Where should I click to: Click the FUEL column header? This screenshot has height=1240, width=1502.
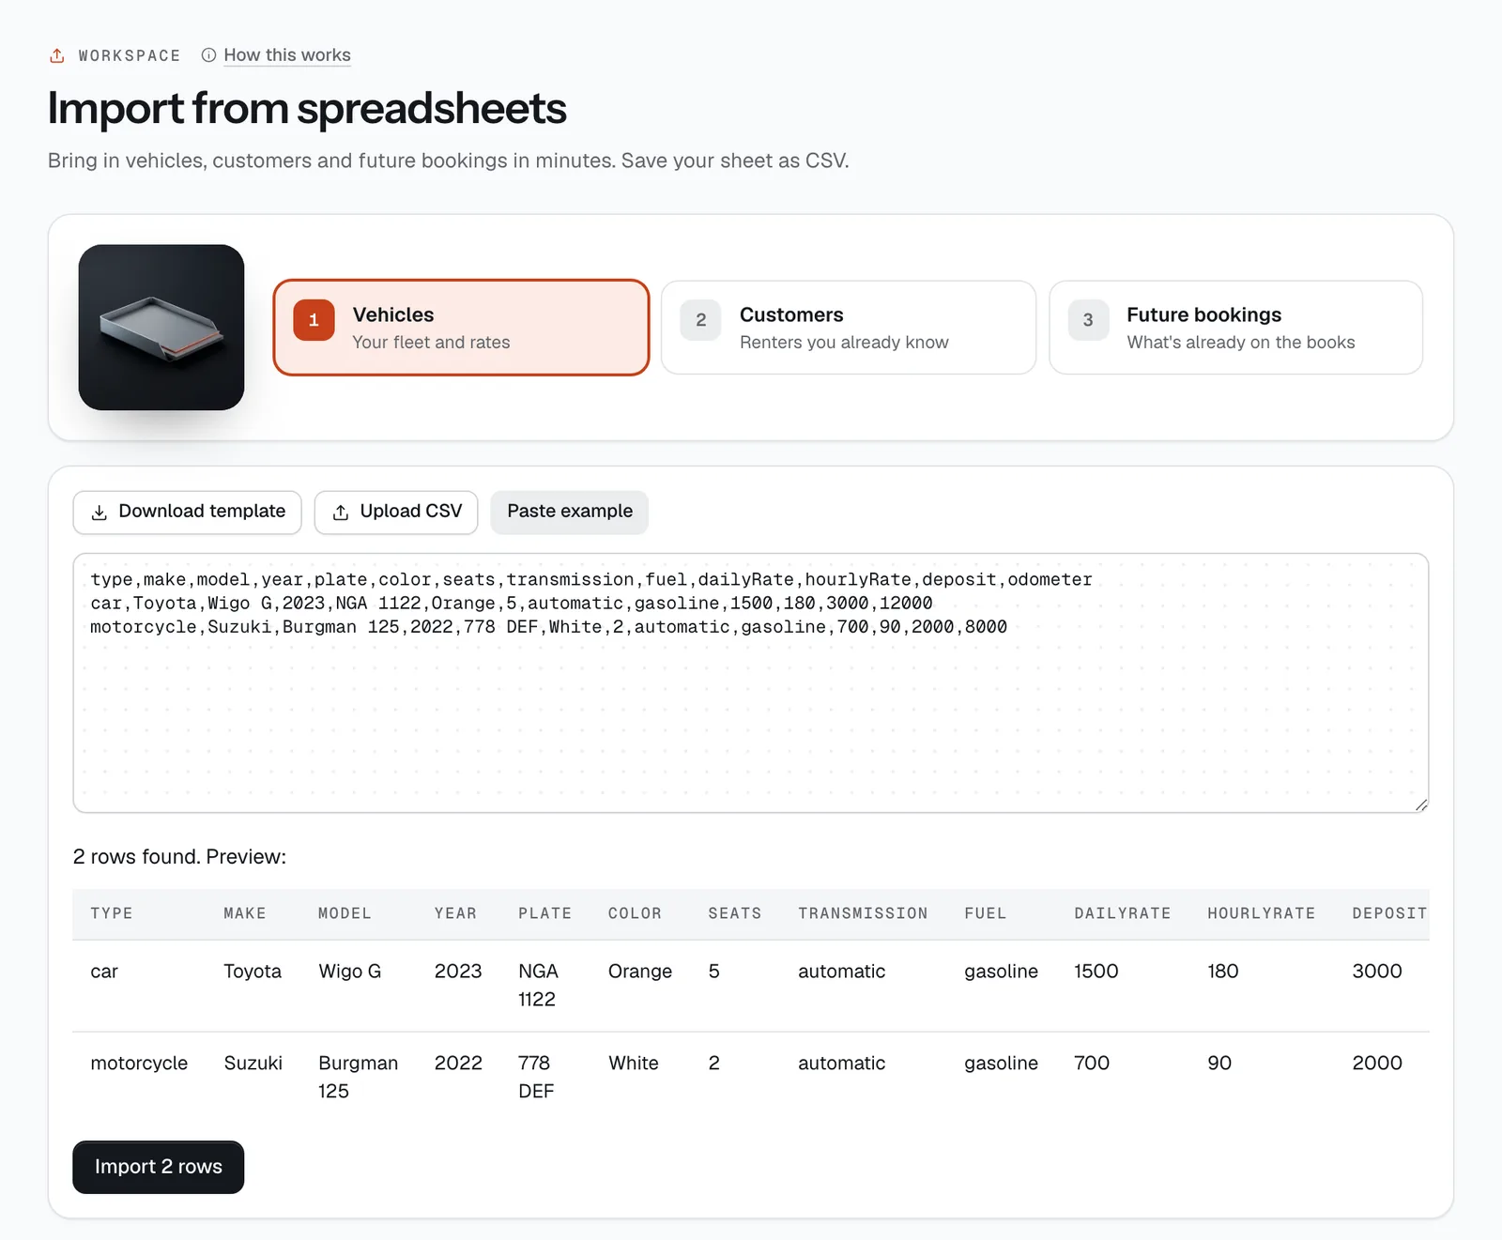[985, 913]
